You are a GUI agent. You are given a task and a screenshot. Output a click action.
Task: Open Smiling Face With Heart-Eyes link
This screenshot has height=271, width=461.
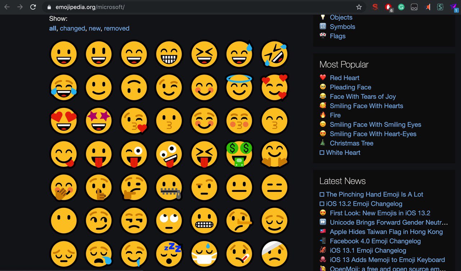click(373, 134)
